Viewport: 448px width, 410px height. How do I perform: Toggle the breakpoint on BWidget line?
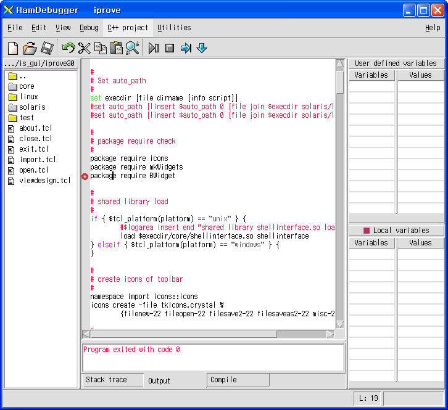pyautogui.click(x=85, y=176)
